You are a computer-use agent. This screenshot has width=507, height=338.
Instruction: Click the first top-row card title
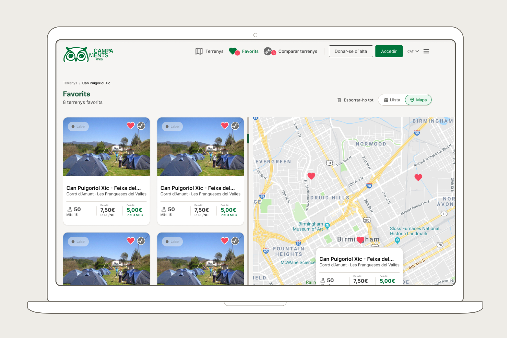pos(103,188)
